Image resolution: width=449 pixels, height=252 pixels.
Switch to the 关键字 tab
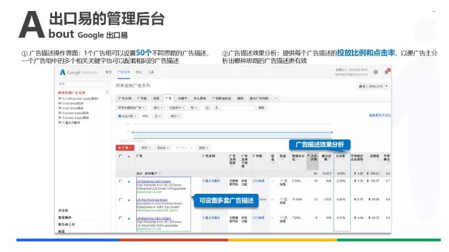point(182,98)
